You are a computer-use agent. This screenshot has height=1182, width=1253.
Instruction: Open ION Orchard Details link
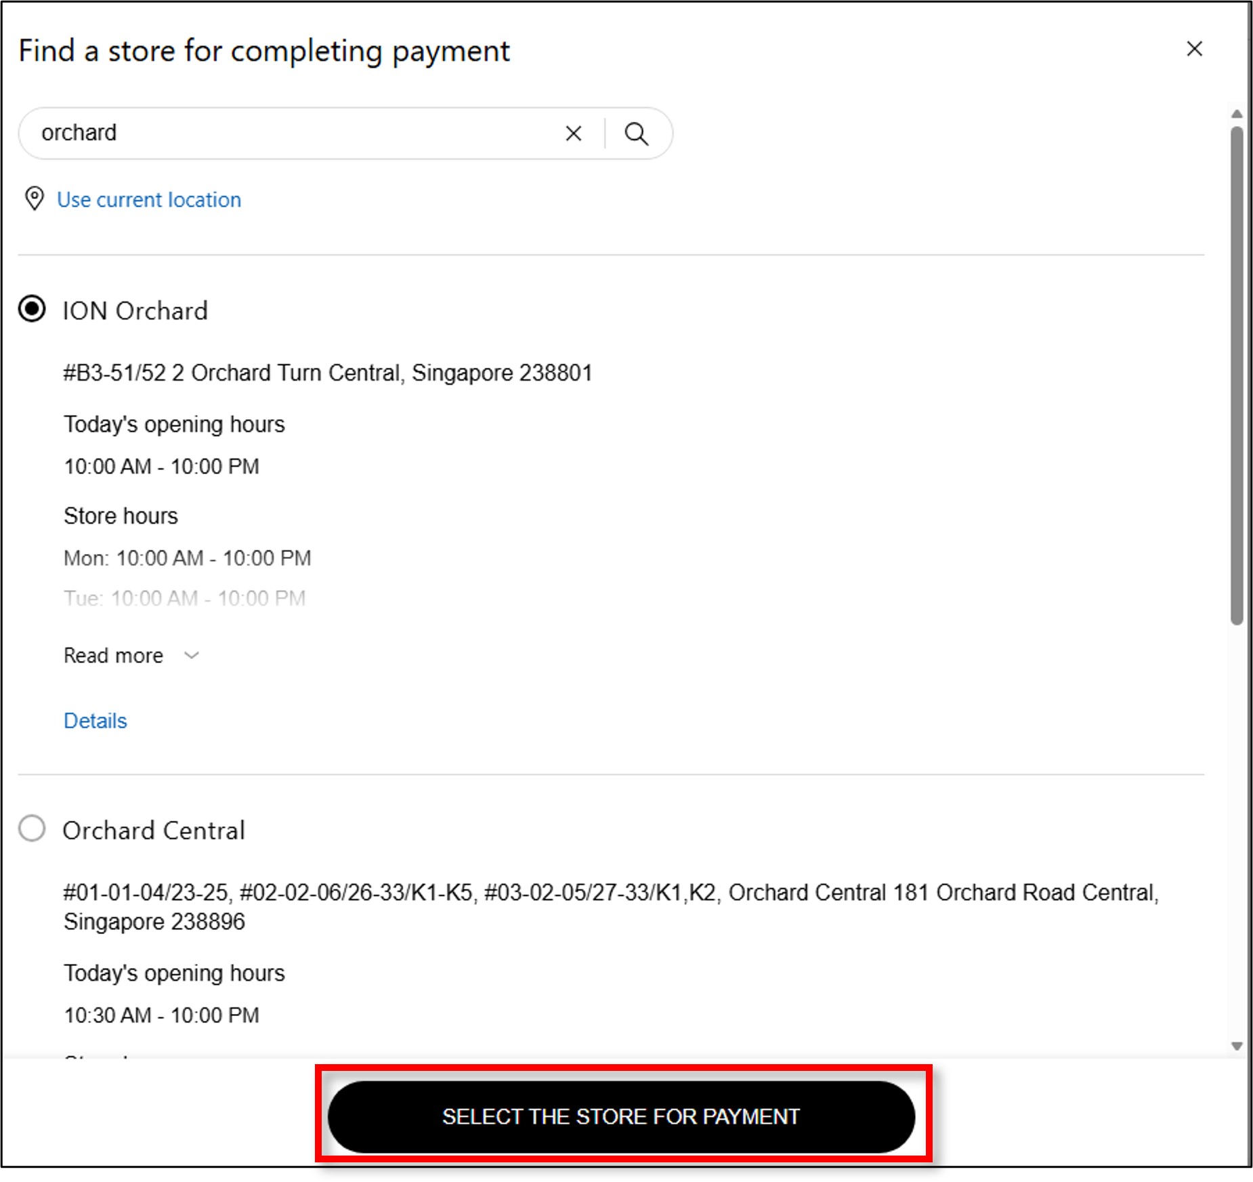(95, 721)
